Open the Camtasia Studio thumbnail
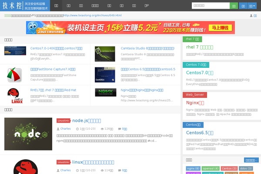Screen dimensions: 261x174 [105, 54]
